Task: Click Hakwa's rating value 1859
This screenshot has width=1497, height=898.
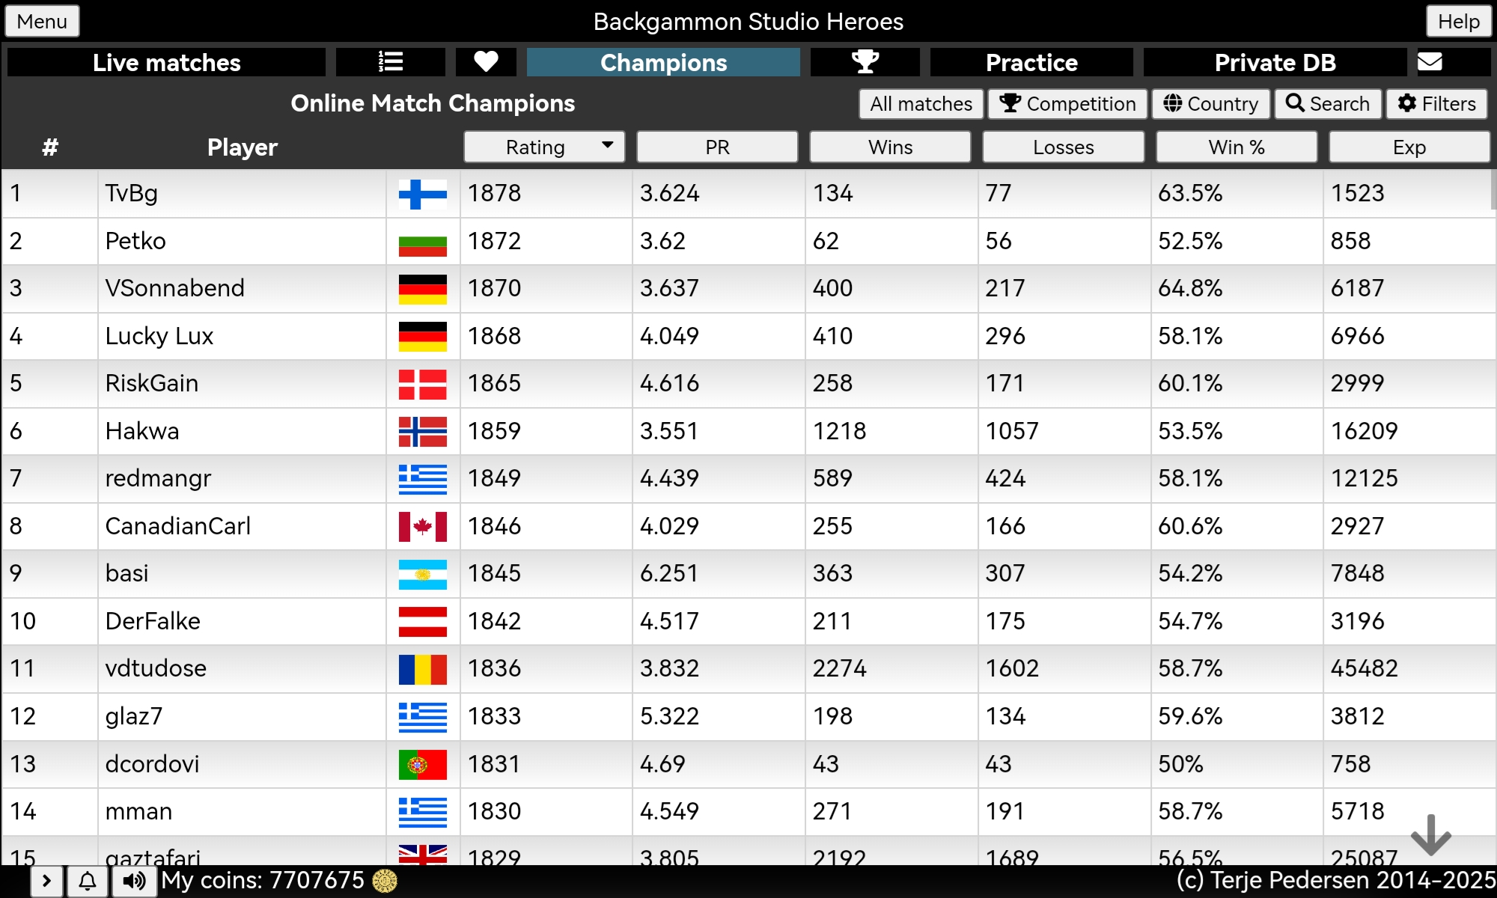Action: 495,432
